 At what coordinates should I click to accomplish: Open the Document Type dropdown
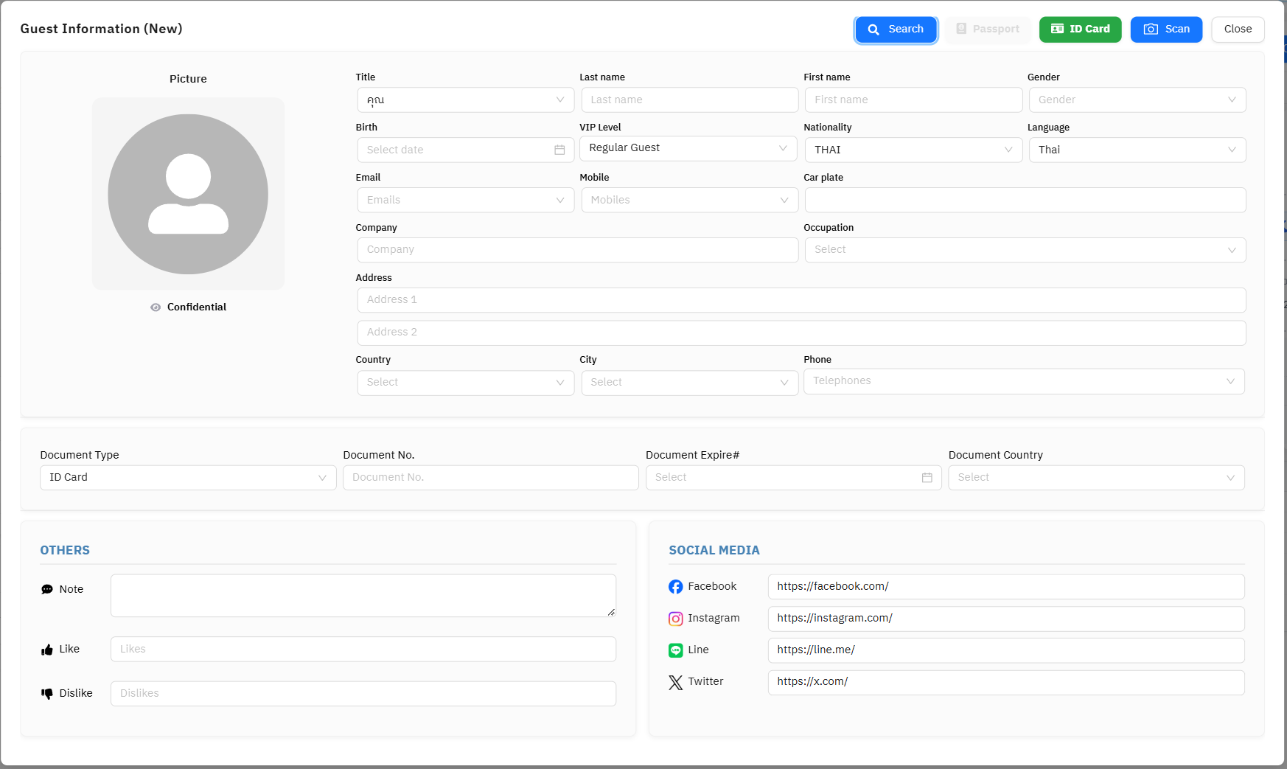click(x=188, y=478)
